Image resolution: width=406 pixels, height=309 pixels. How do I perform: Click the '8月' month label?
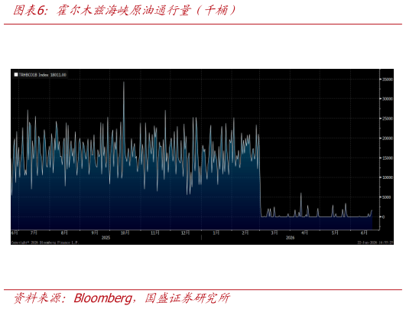coord(64,233)
